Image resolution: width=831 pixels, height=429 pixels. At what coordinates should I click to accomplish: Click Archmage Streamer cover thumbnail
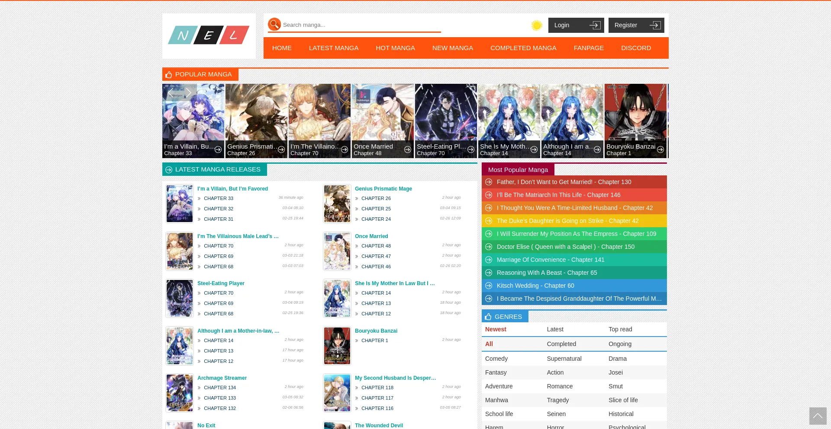[180, 393]
